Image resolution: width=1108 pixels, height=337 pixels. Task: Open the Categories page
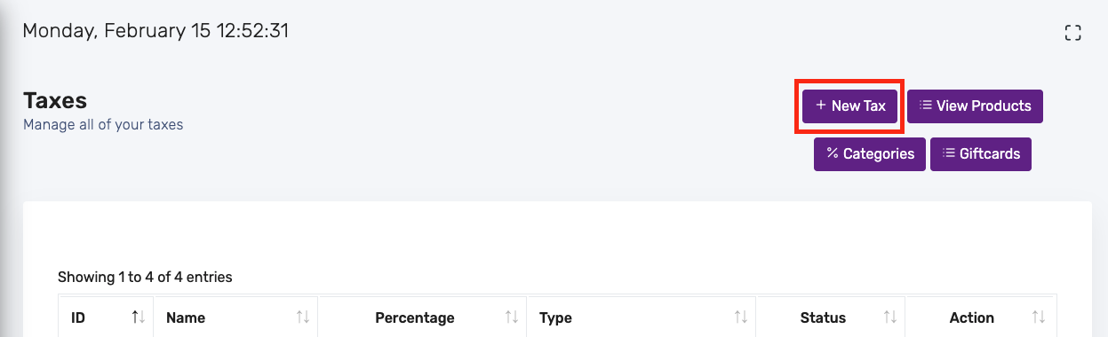point(870,153)
